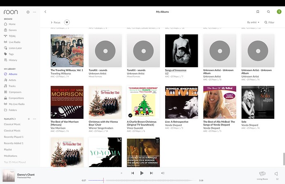Open Solo by Vonda Shepard album cover
The height and width of the screenshot is (184, 285).
coord(258,102)
